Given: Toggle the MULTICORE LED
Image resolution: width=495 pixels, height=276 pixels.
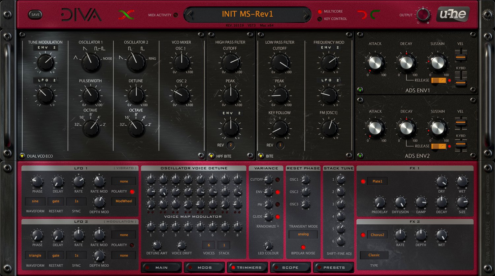Looking at the screenshot, I should tap(319, 12).
